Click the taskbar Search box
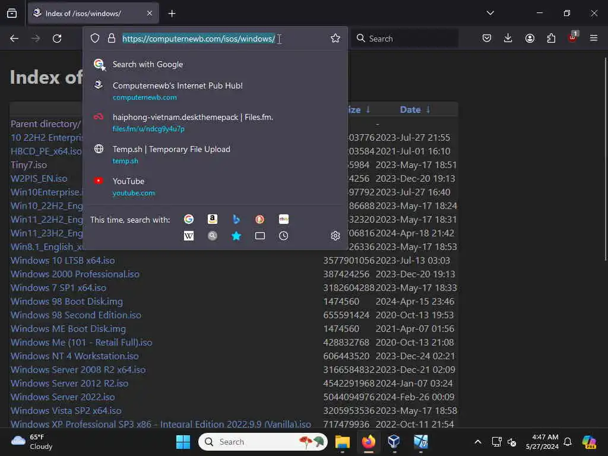Image resolution: width=608 pixels, height=456 pixels. click(262, 442)
